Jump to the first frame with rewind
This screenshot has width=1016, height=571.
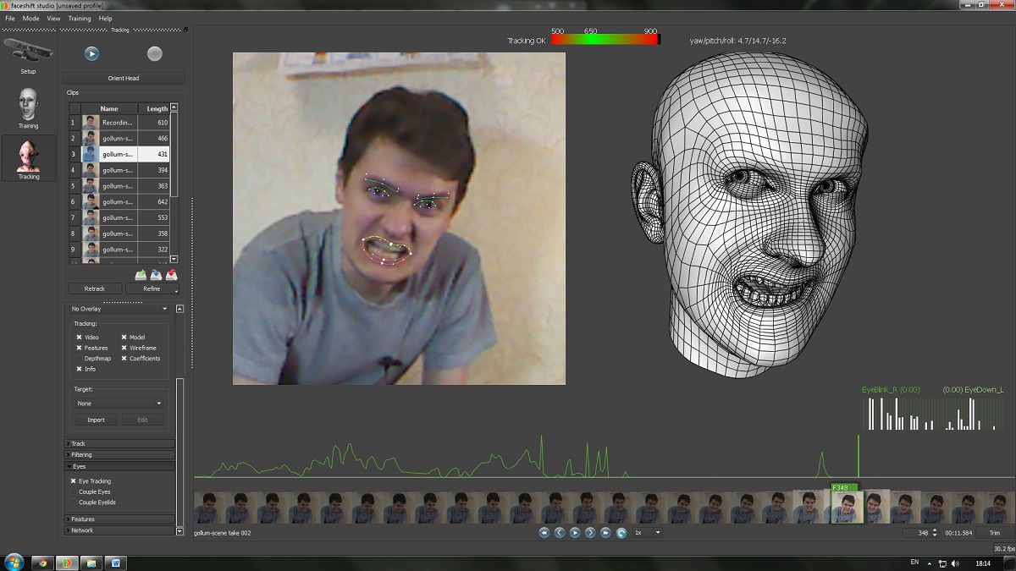[x=544, y=533]
